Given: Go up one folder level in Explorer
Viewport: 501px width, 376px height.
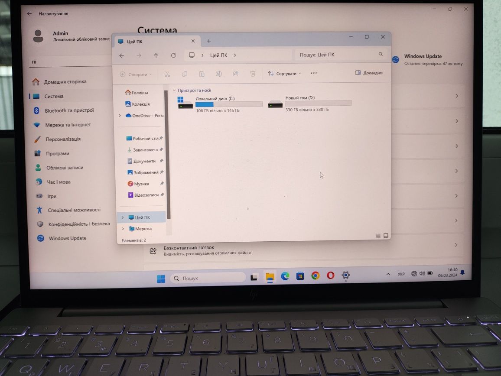Looking at the screenshot, I should tap(156, 55).
